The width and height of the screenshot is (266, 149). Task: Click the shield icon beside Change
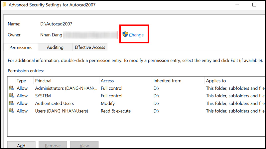click(x=125, y=34)
